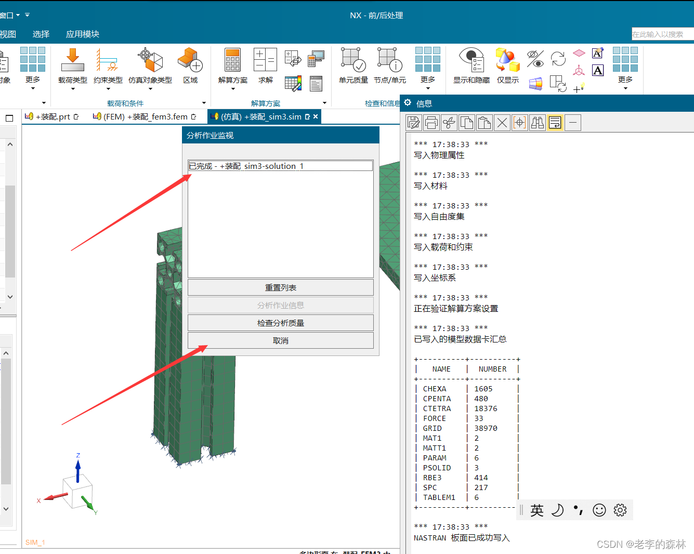694x554 pixels.
Task: Toggle the word wrap icon in 信息 window
Action: click(x=555, y=123)
